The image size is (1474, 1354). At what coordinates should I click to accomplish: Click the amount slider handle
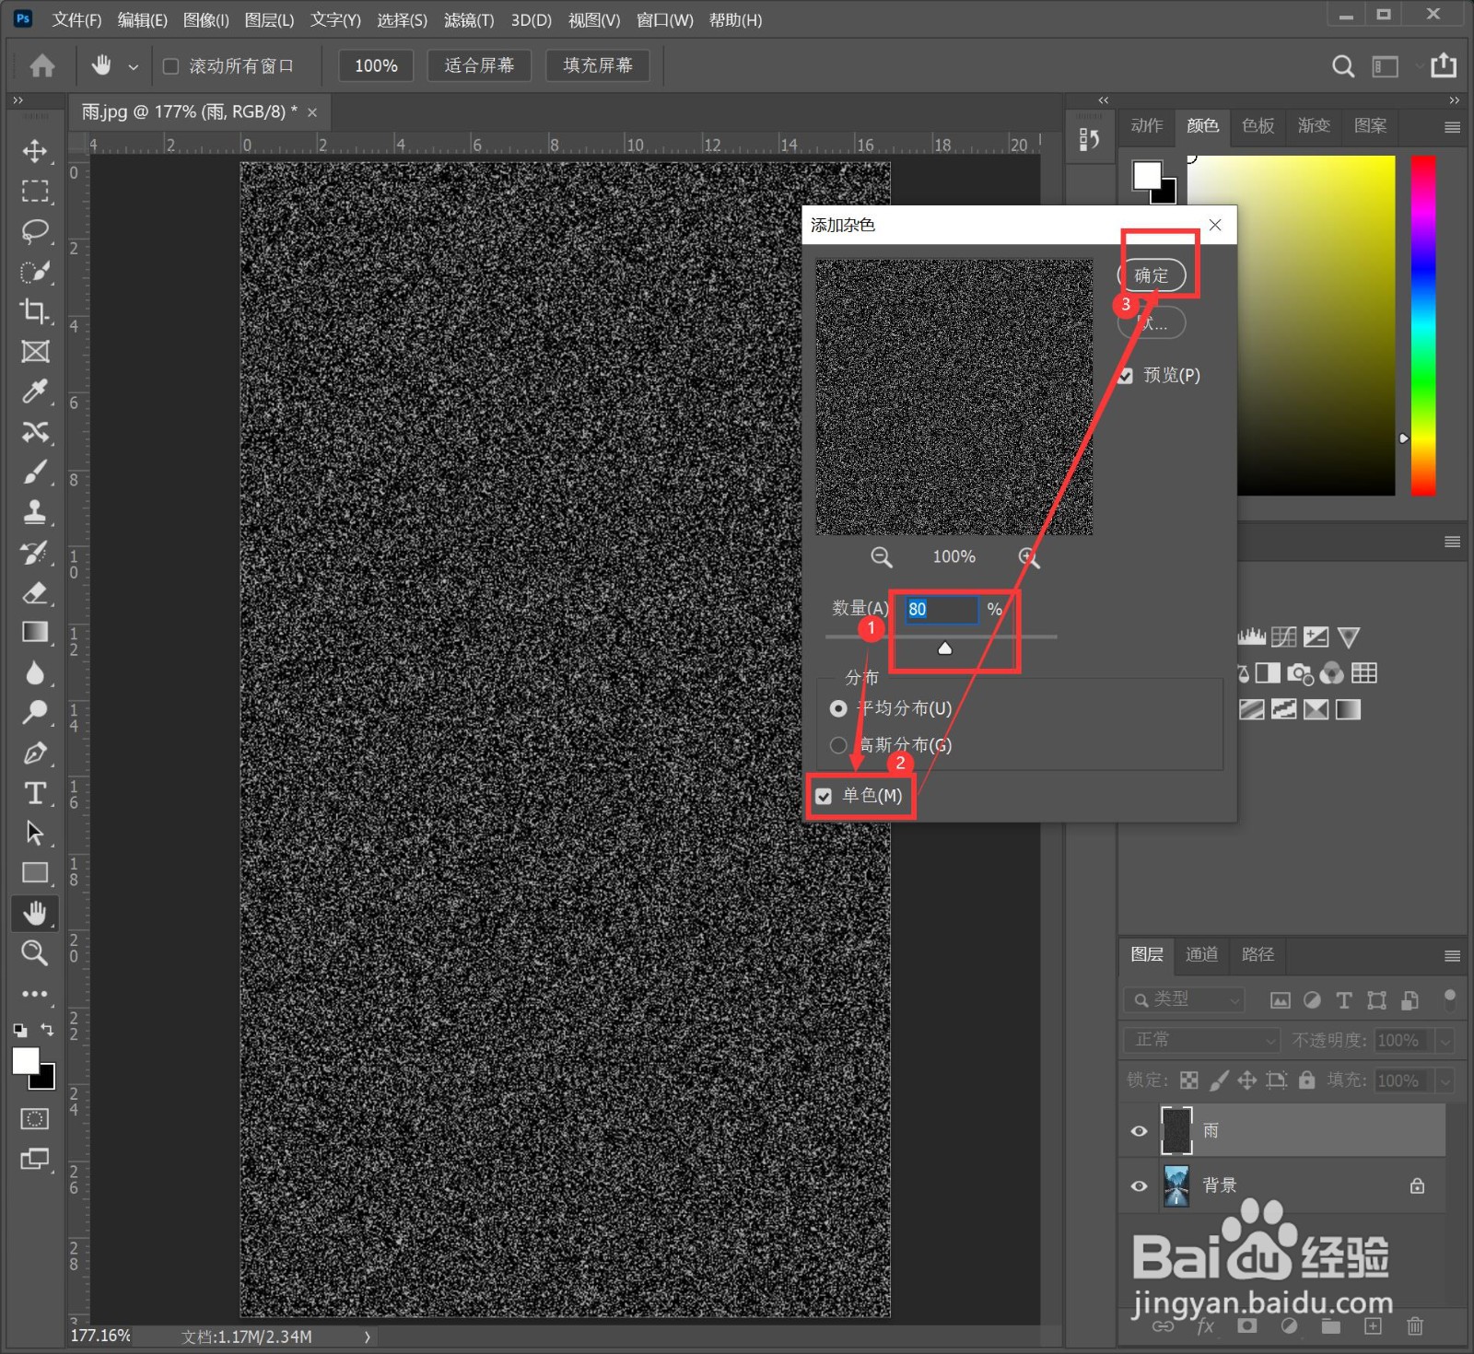(945, 648)
